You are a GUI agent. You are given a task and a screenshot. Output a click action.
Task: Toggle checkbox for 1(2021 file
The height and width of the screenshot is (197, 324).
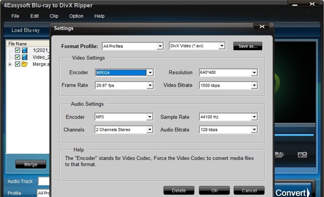pyautogui.click(x=18, y=50)
